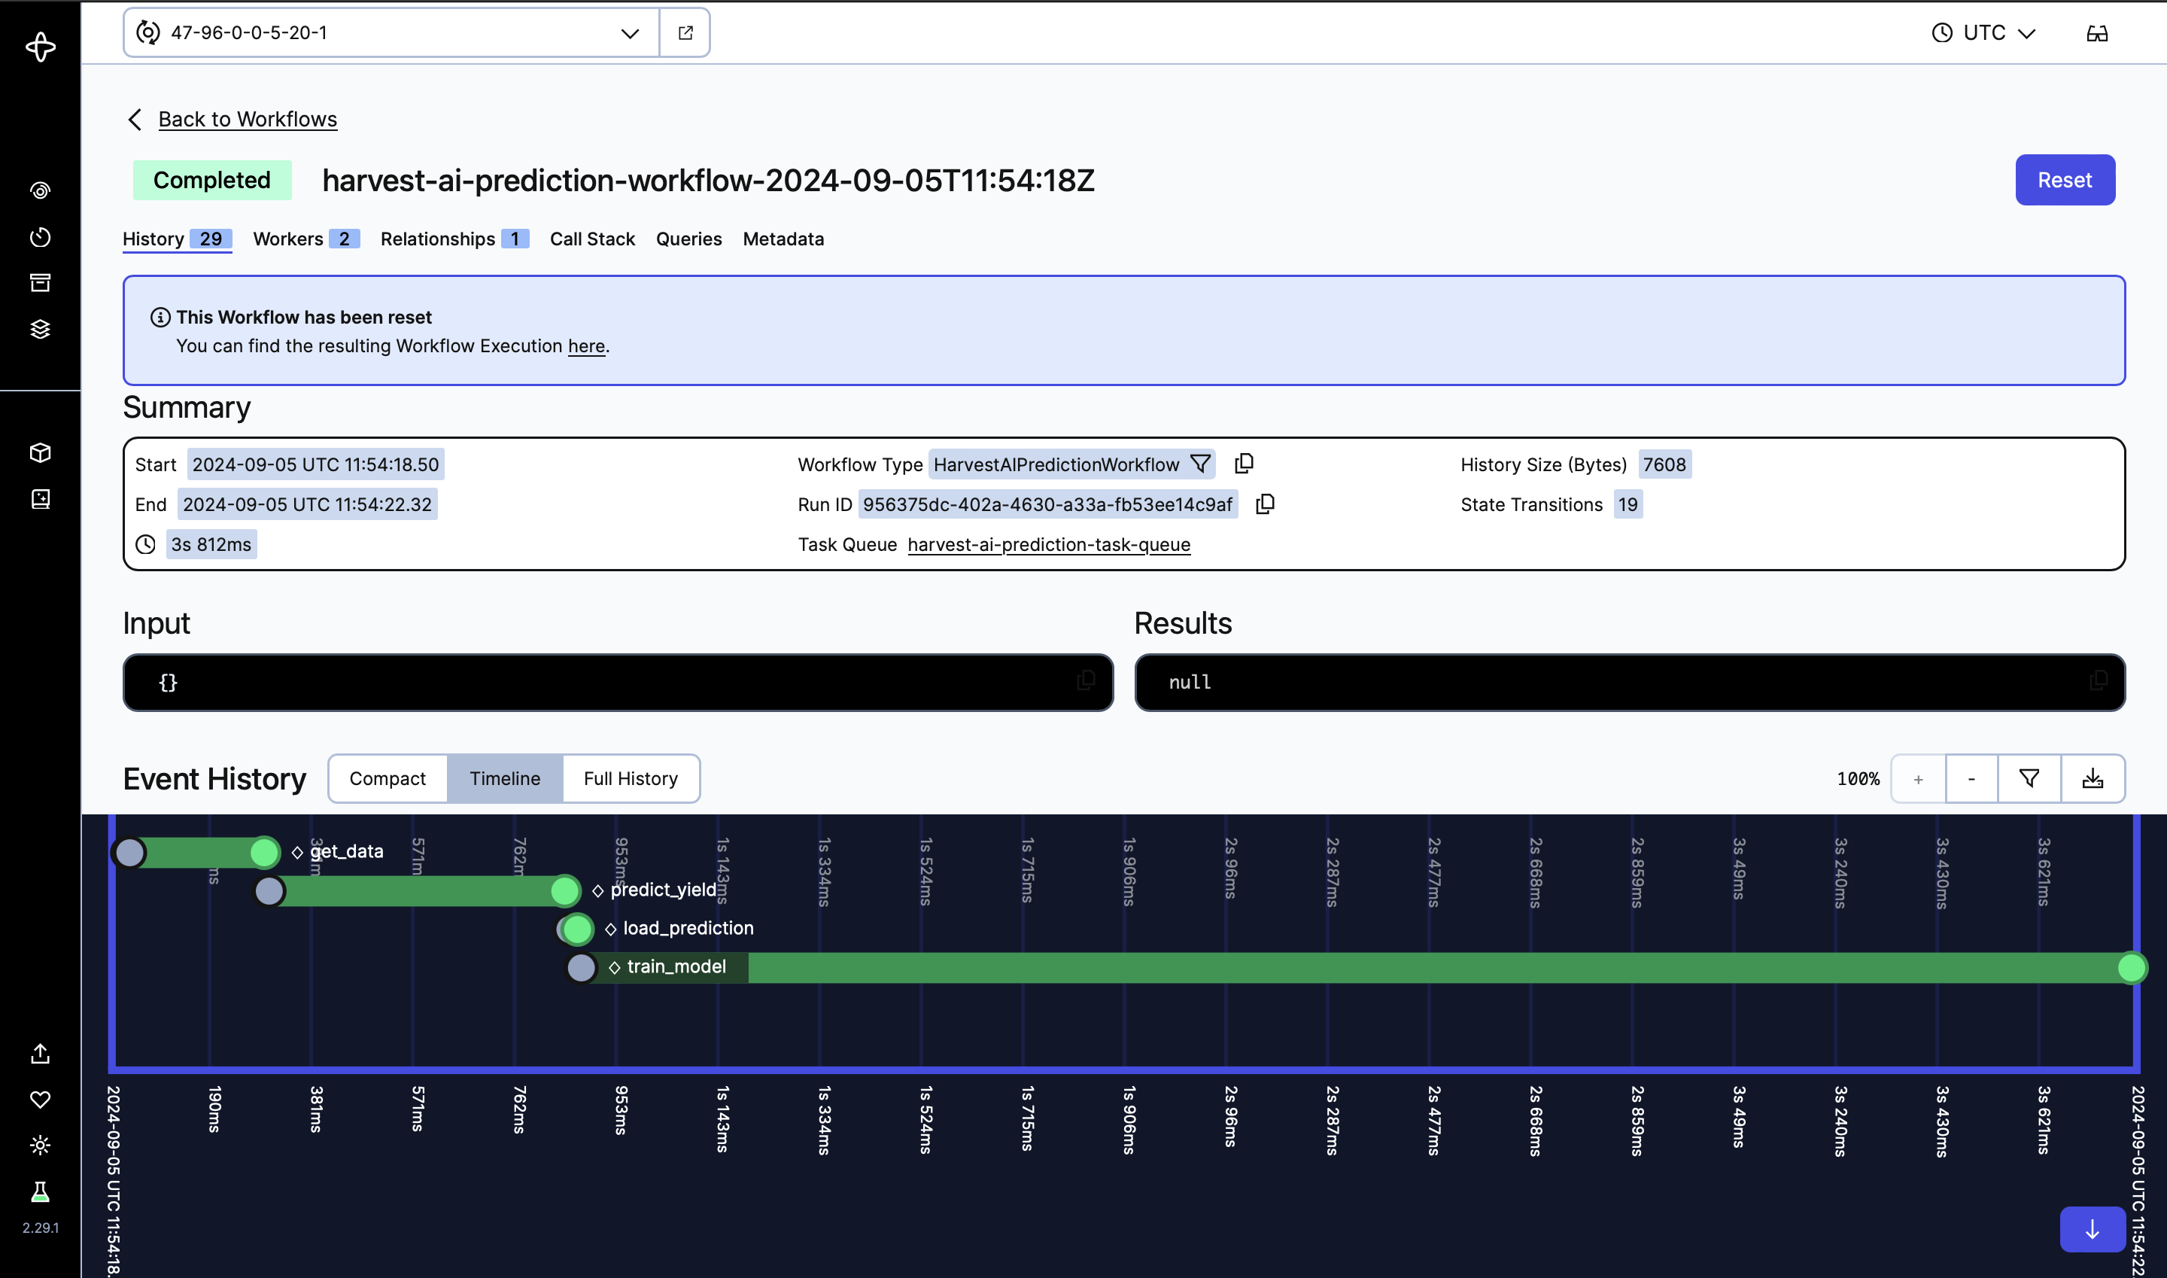Zoom in the timeline with plus
Image resolution: width=2167 pixels, height=1278 pixels.
1918,778
